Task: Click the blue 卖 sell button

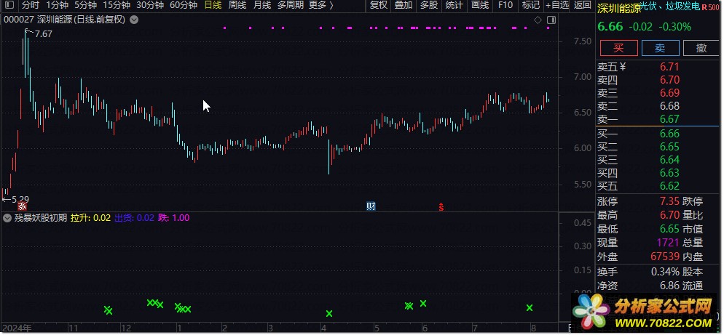Action: pos(661,48)
